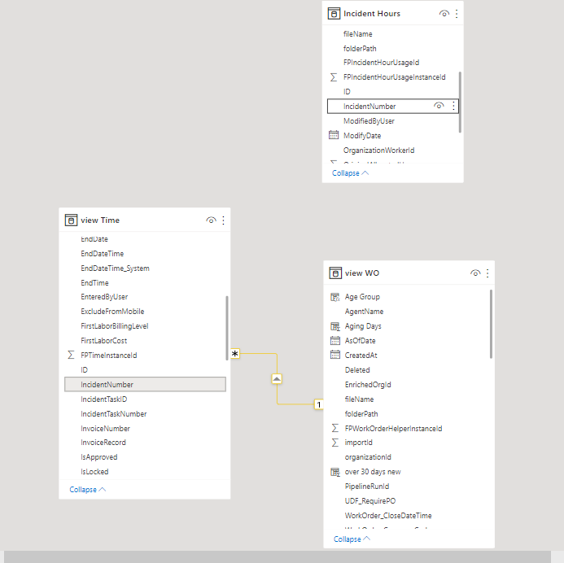Click calculated column icon next to Age Group
The image size is (564, 563).
pos(334,297)
